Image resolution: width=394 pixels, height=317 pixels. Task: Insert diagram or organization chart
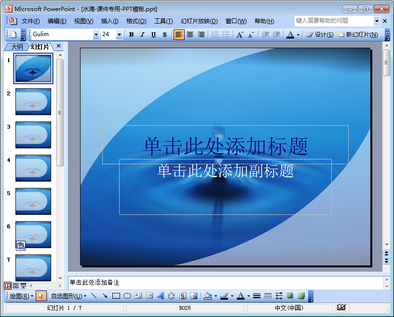[x=171, y=296]
